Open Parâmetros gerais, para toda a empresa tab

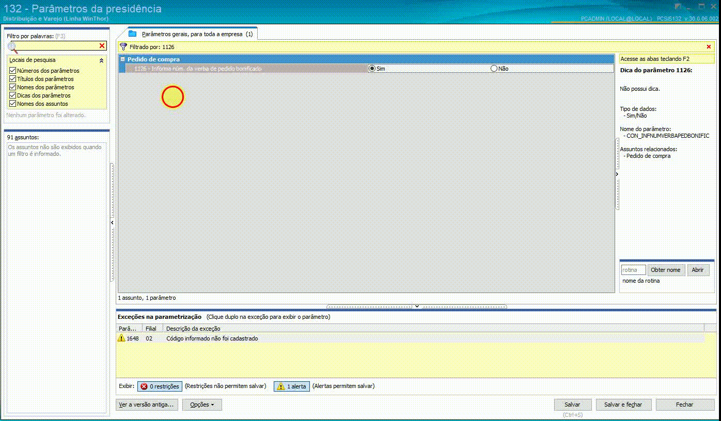(192, 34)
